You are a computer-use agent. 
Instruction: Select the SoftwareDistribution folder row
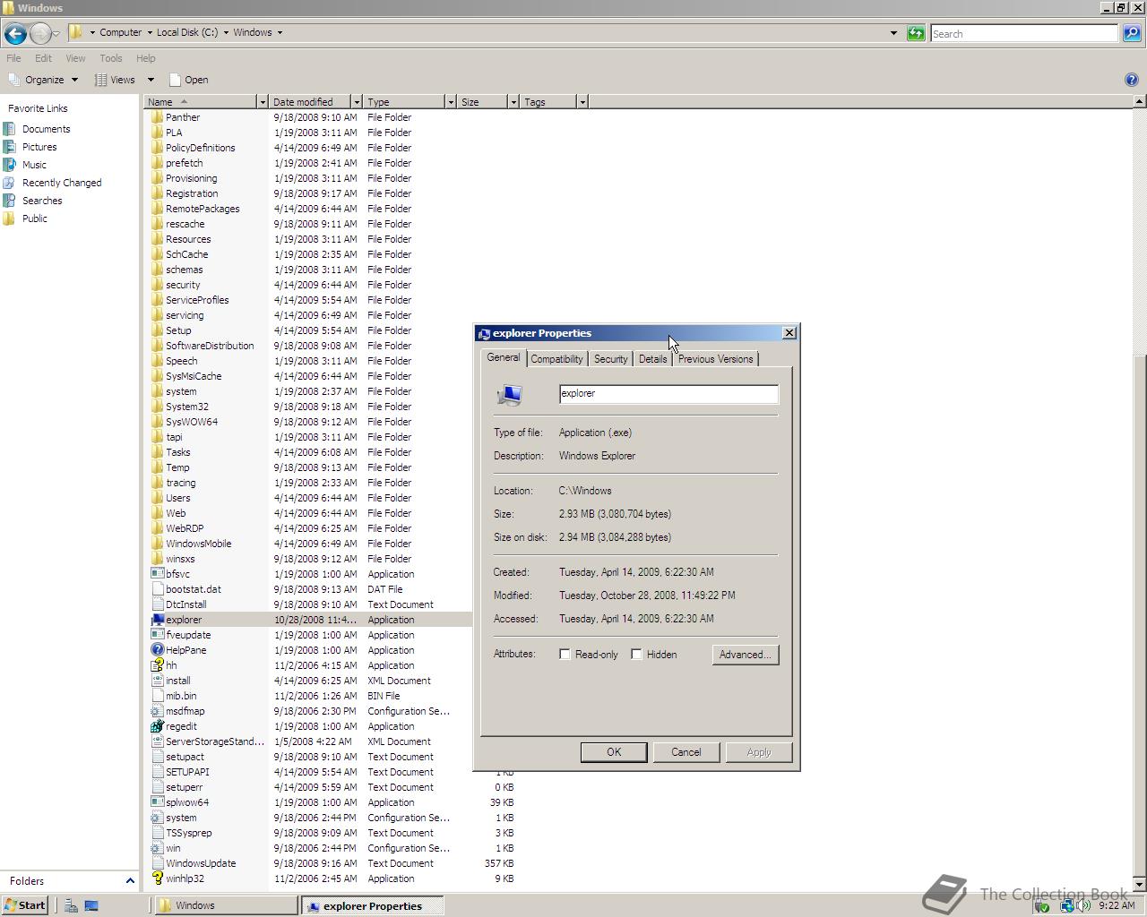pyautogui.click(x=332, y=346)
